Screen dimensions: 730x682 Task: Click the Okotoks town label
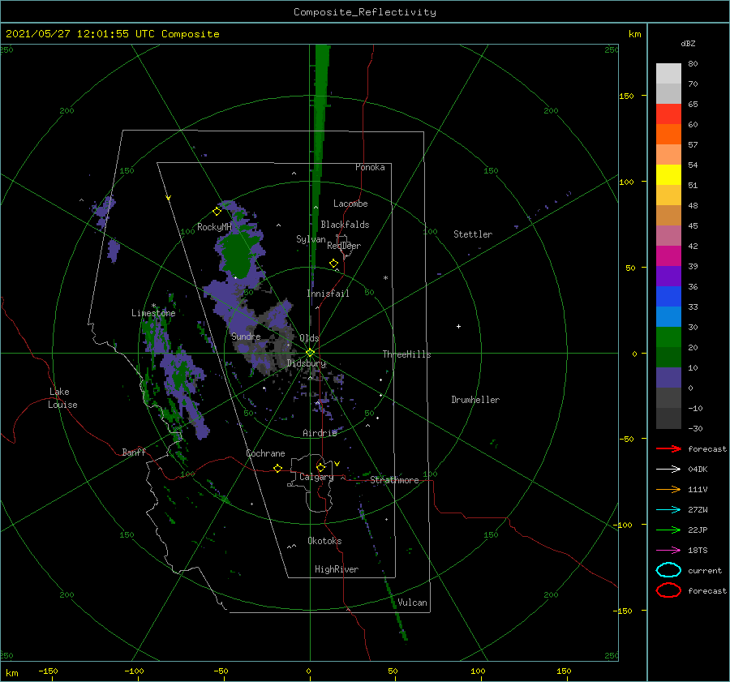(324, 540)
